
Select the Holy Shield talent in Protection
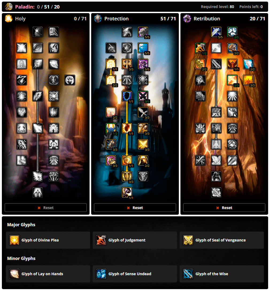(x=127, y=128)
